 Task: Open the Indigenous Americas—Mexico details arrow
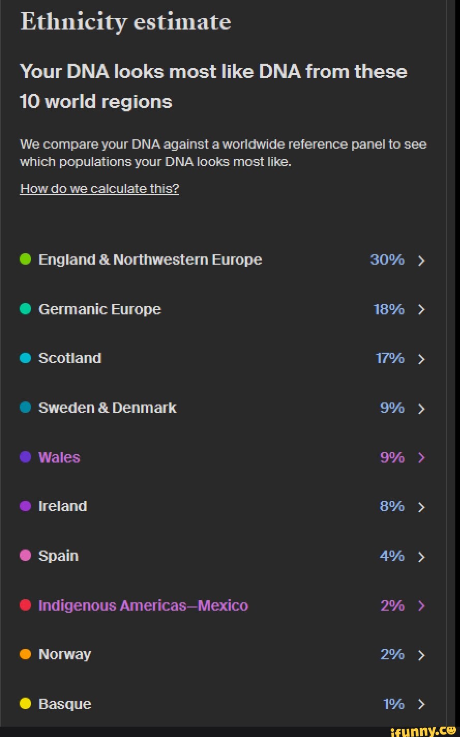[422, 606]
